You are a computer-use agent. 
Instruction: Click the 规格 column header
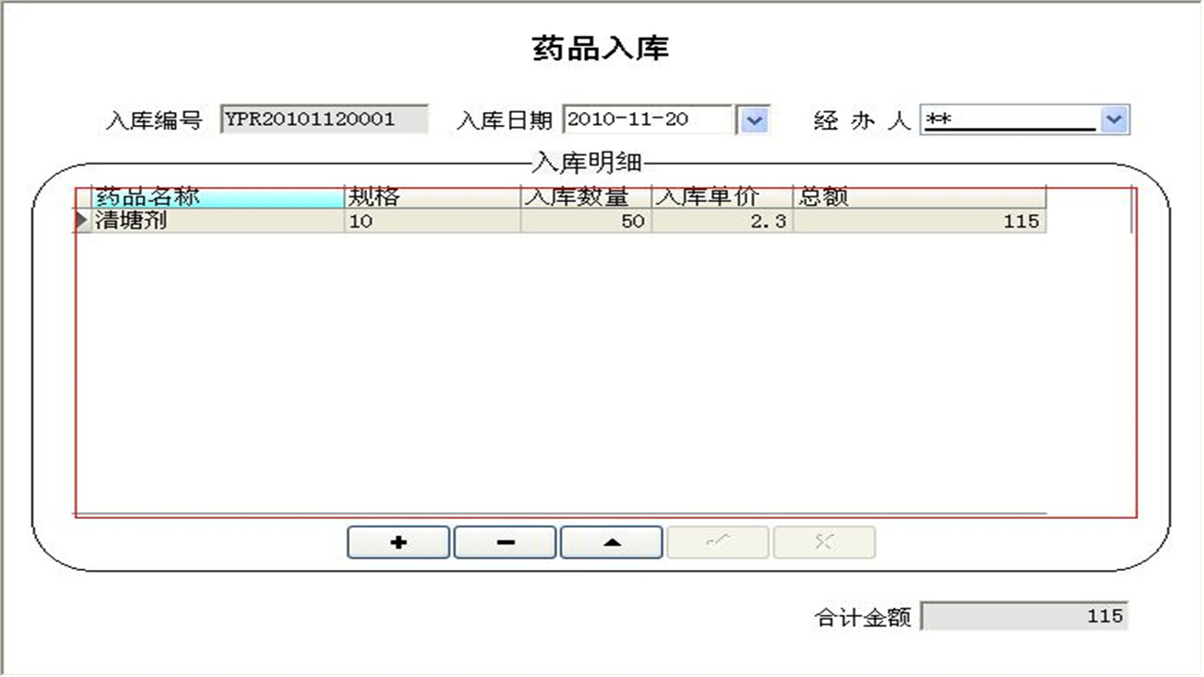point(432,197)
